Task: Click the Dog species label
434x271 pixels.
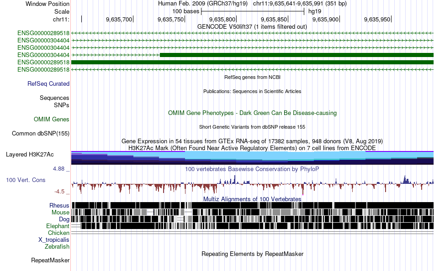Action: point(64,219)
